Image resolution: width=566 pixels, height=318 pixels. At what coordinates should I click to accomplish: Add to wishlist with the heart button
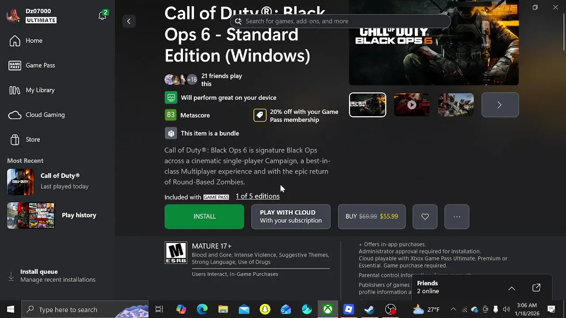(x=425, y=216)
